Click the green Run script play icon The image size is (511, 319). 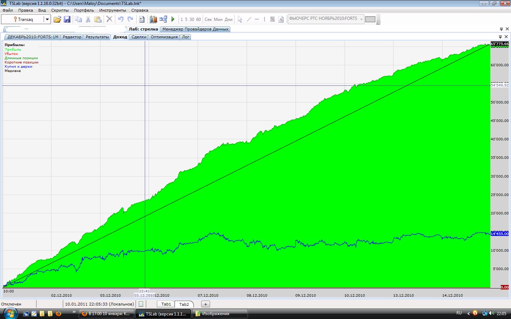pos(173,19)
